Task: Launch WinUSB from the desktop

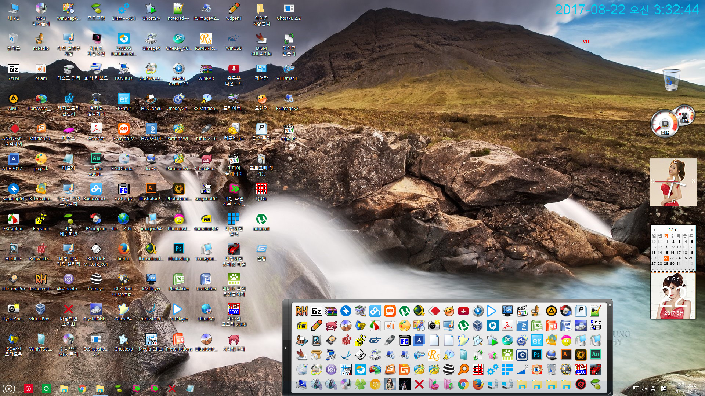Action: 234,42
